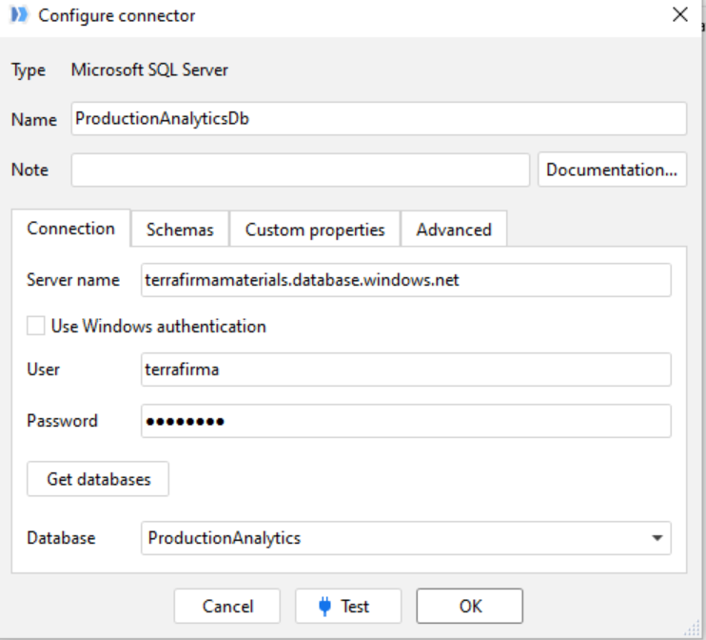Switch to the Schemas tab
The image size is (706, 640).
point(180,230)
